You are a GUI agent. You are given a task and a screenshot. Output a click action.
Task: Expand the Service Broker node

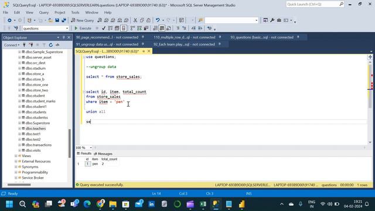(16, 178)
